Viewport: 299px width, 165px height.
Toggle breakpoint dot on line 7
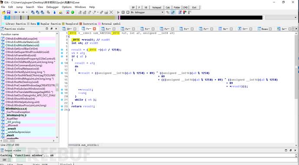click(x=62, y=53)
